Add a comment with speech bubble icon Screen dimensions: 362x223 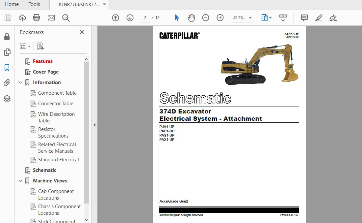[304, 18]
